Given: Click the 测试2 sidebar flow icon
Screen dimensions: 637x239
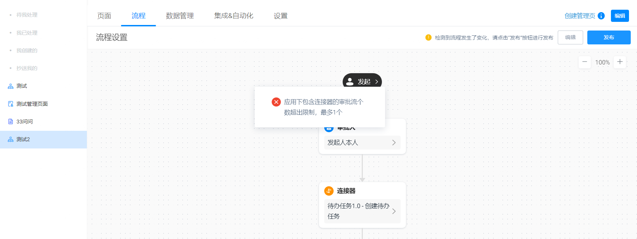Looking at the screenshot, I should point(11,139).
